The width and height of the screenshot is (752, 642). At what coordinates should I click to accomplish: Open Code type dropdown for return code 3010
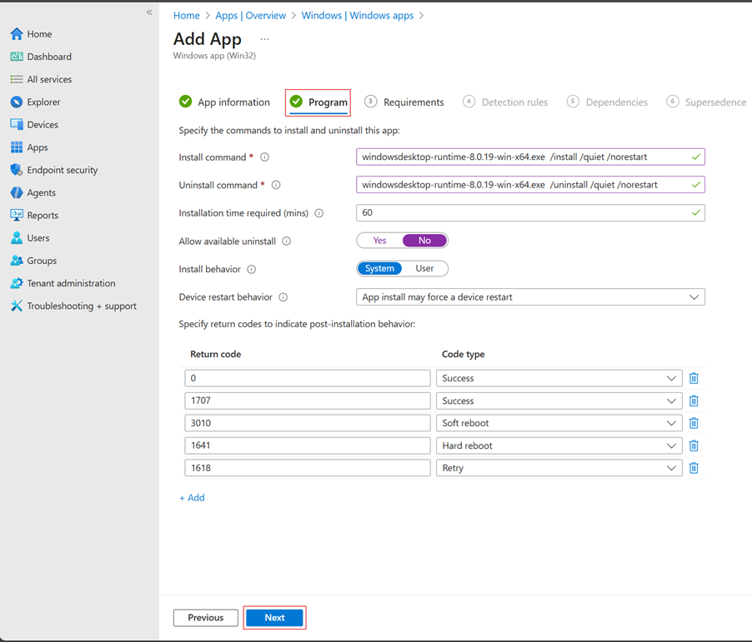point(672,422)
